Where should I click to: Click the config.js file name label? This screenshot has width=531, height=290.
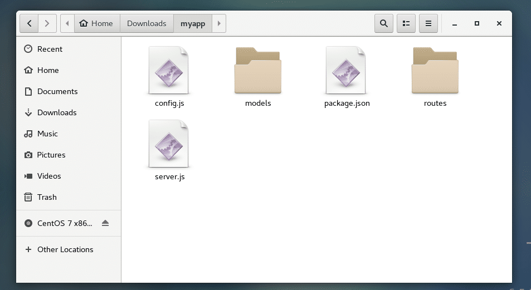click(169, 104)
